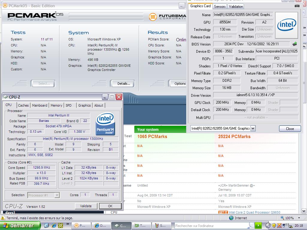Click the taskbar clock showing 20:18

pos(299,226)
